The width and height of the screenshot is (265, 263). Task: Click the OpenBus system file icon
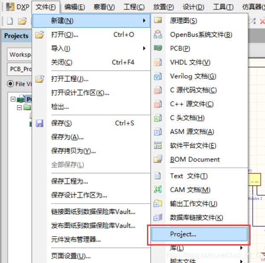pyautogui.click(x=158, y=35)
